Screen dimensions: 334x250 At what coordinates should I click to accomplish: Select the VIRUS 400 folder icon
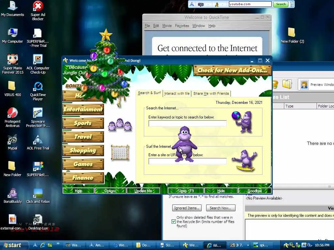[12, 89]
